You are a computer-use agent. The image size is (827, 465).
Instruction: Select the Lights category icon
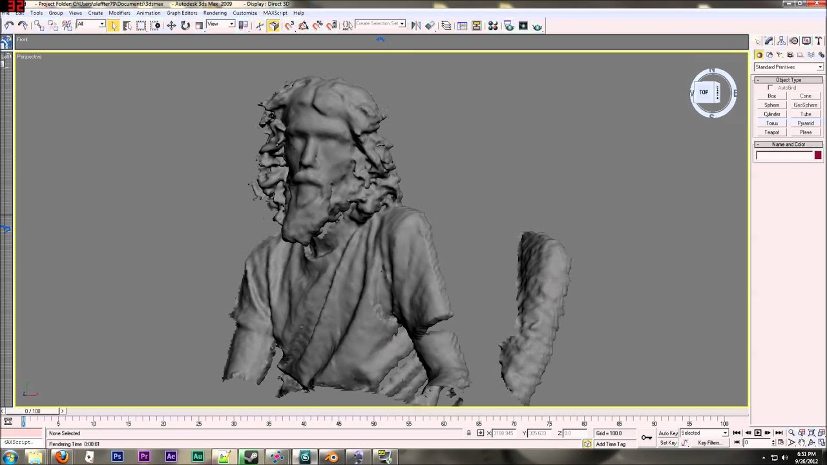[780, 55]
